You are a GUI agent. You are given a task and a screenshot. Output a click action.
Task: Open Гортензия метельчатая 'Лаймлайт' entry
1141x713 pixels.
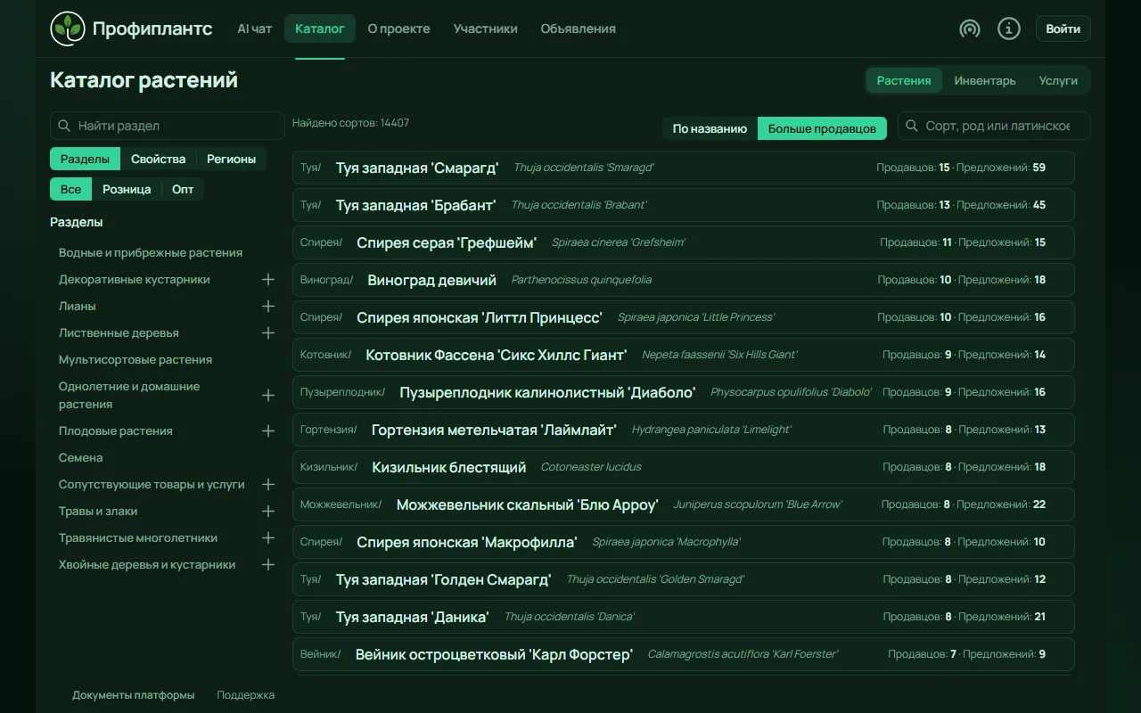pos(684,430)
